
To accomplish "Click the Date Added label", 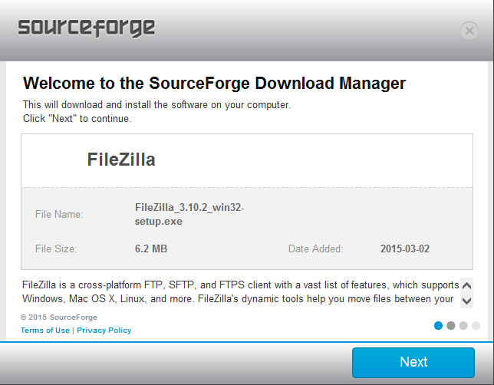I will click(315, 249).
